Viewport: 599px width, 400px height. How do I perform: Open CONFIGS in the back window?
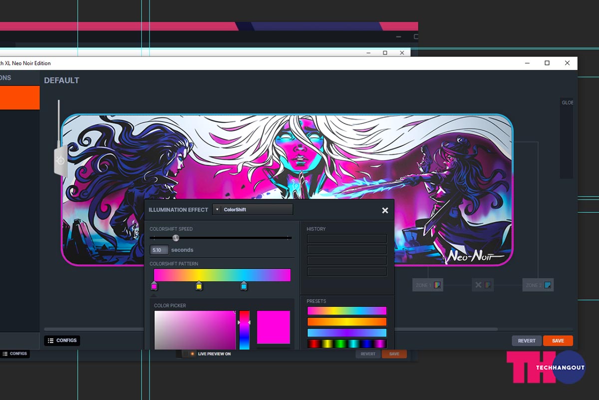[14, 354]
